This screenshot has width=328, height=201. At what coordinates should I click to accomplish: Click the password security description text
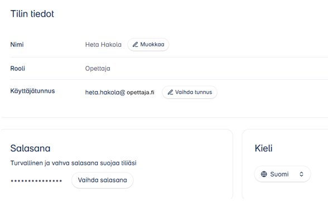[74, 163]
